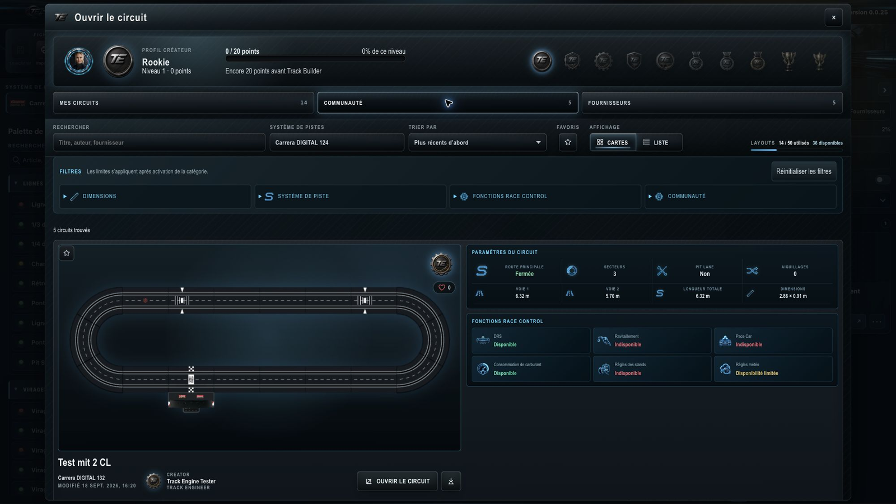
Task: Download the circuit with download icon
Action: [x=451, y=481]
